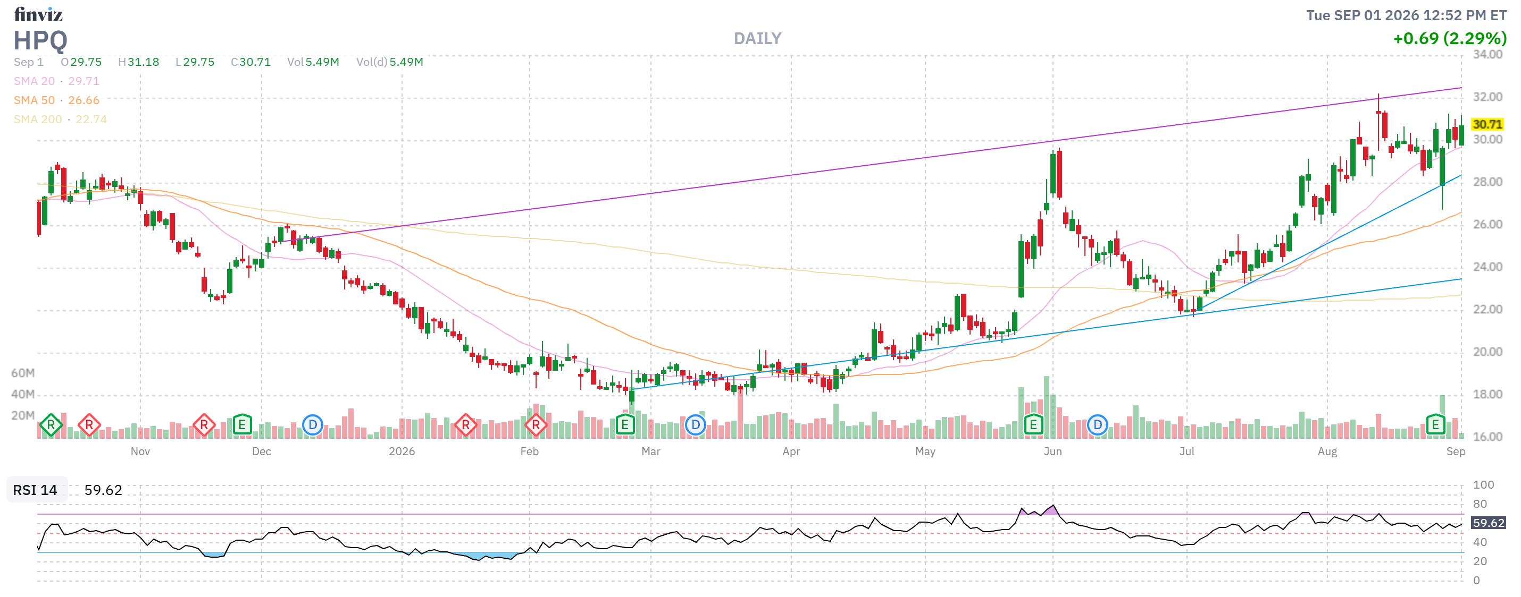1521x597 pixels.
Task: Click the 59.62 value beside RSI 14
Action: pos(103,490)
